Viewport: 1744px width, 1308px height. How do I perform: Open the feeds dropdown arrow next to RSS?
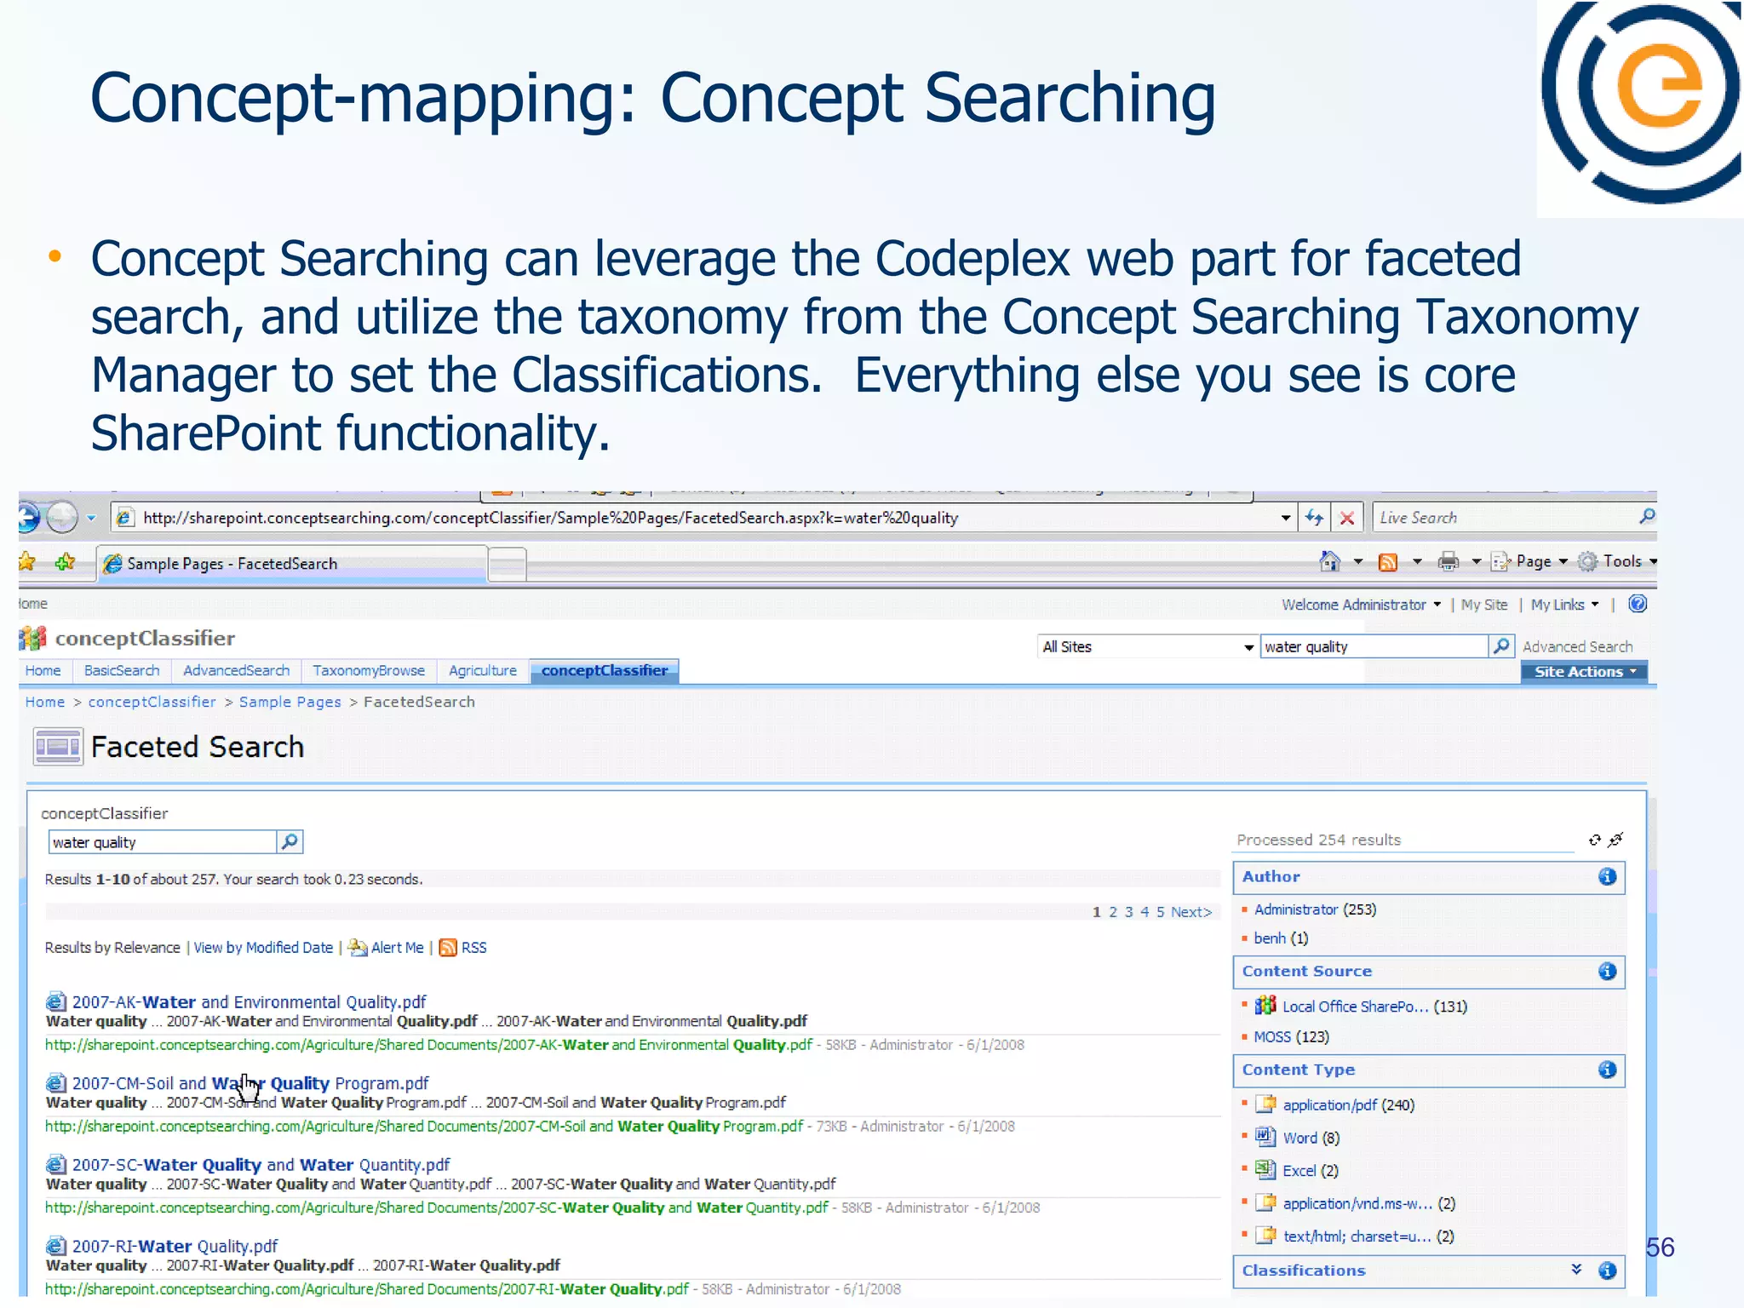click(x=1417, y=562)
